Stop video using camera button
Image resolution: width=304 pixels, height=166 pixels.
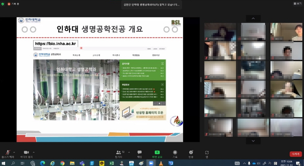26,154
